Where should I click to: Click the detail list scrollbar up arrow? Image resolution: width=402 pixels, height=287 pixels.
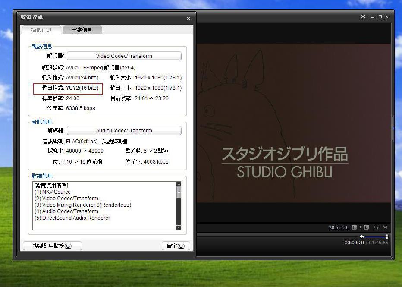click(179, 184)
